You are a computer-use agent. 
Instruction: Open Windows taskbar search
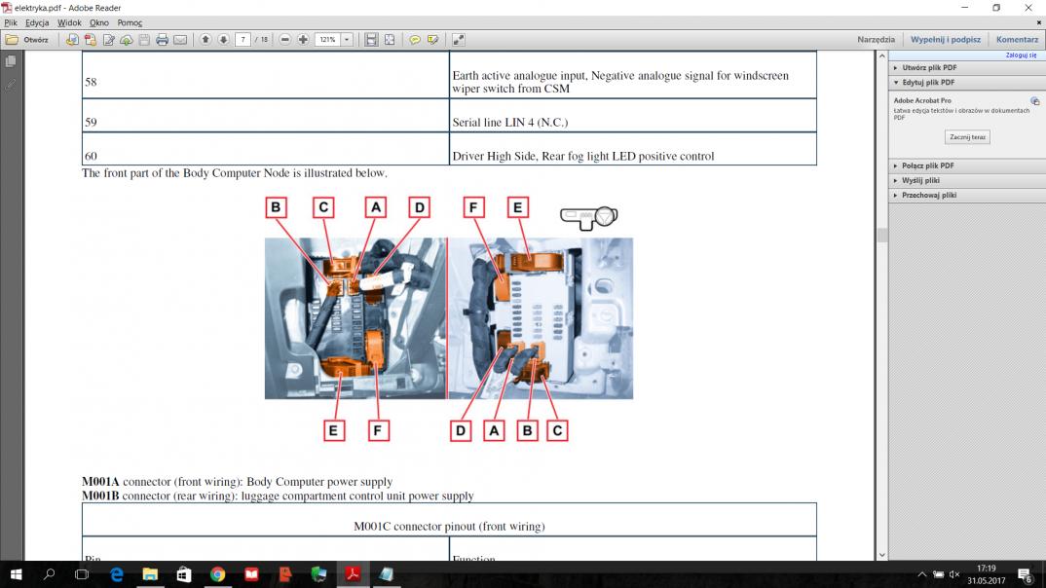pos(49,574)
